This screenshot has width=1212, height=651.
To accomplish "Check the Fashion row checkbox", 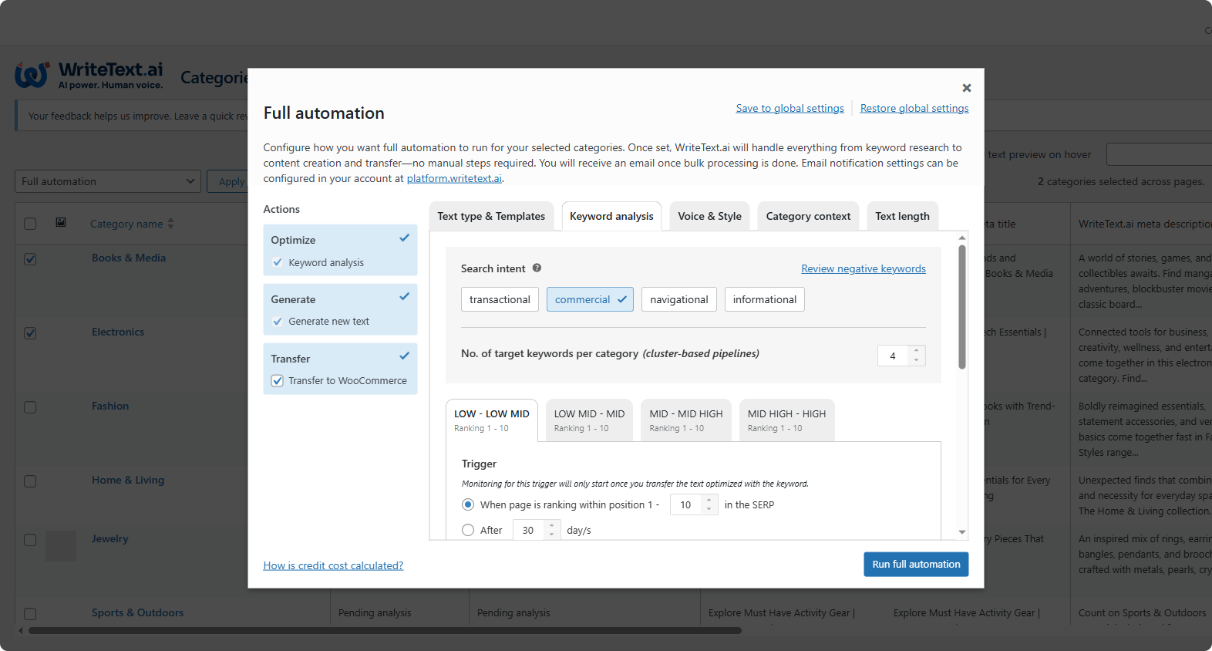I will pos(30,407).
